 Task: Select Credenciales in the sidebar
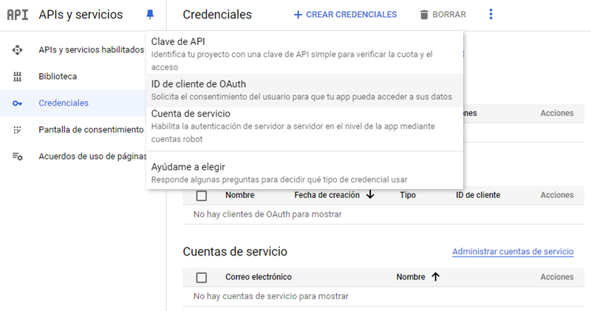(73, 103)
